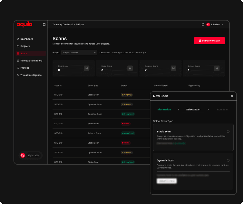Click the Dashboard grid icon
Viewport: 243px width, 204px height.
point(18,39)
